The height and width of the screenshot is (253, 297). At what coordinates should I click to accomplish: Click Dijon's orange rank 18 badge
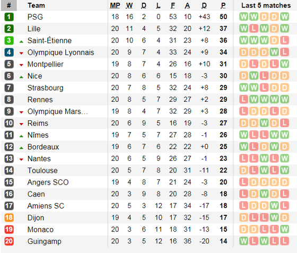[9, 217]
